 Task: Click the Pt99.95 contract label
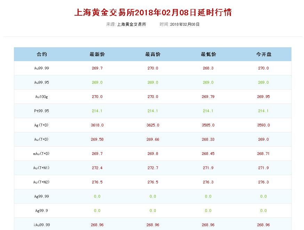point(41,111)
